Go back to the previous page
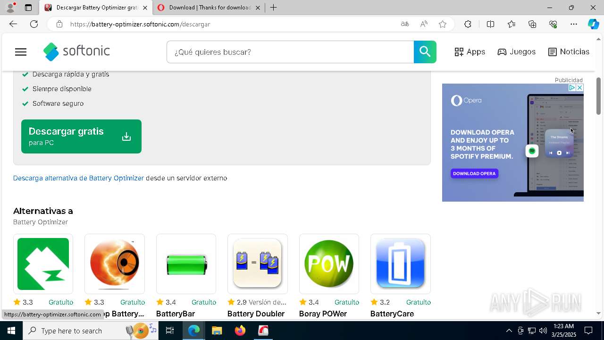Screen dimensions: 604x340 click(x=13, y=24)
